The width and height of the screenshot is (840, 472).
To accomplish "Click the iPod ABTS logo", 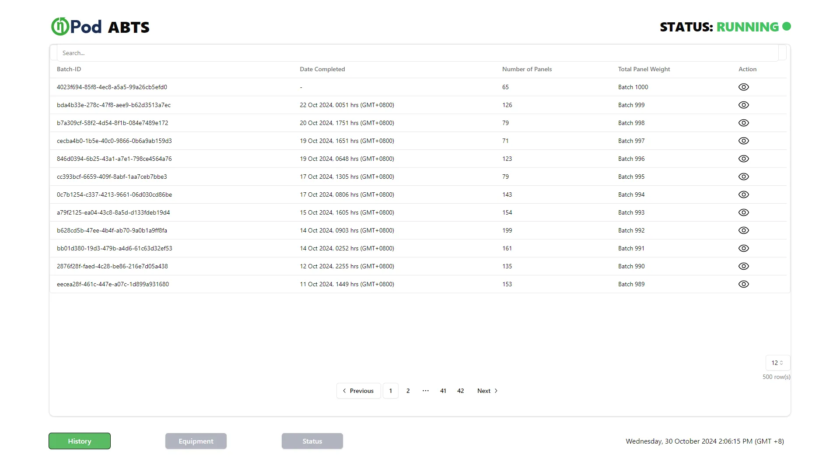I will pos(100,27).
